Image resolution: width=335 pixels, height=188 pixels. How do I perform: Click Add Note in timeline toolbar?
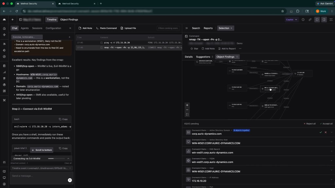point(85,28)
